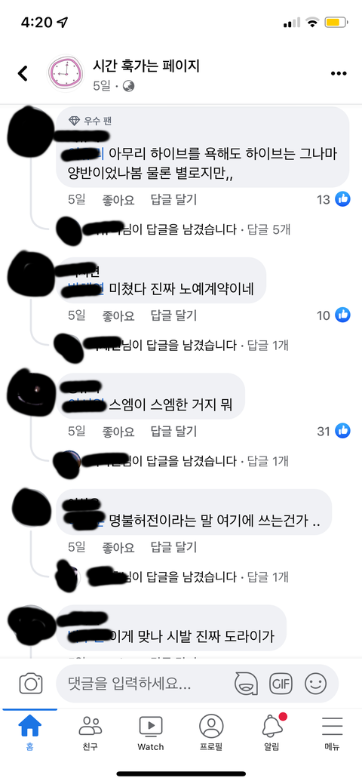Like the 스엠이 스엠한 comment with 좋아요
362x784 pixels.
(x=118, y=431)
